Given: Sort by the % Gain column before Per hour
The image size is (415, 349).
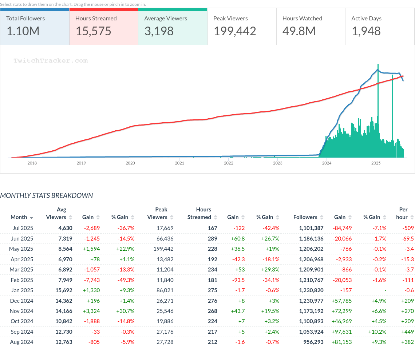Looking at the screenshot, I should [384, 217].
